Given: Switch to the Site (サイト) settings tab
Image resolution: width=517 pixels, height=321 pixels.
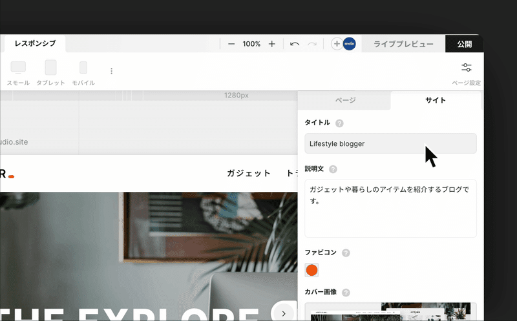Looking at the screenshot, I should click(436, 100).
